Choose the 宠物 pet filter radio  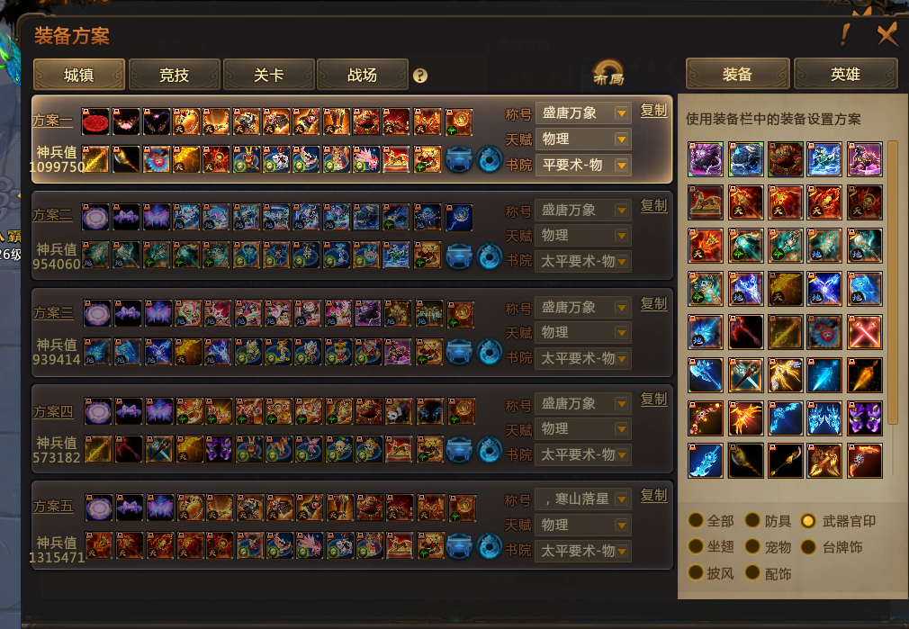768,547
